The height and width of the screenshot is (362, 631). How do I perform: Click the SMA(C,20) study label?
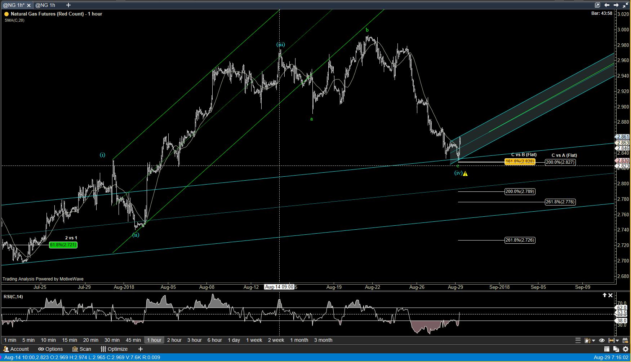(14, 20)
